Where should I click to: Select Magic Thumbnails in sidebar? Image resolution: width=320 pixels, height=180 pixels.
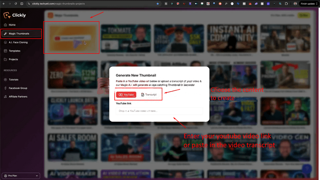(21, 34)
